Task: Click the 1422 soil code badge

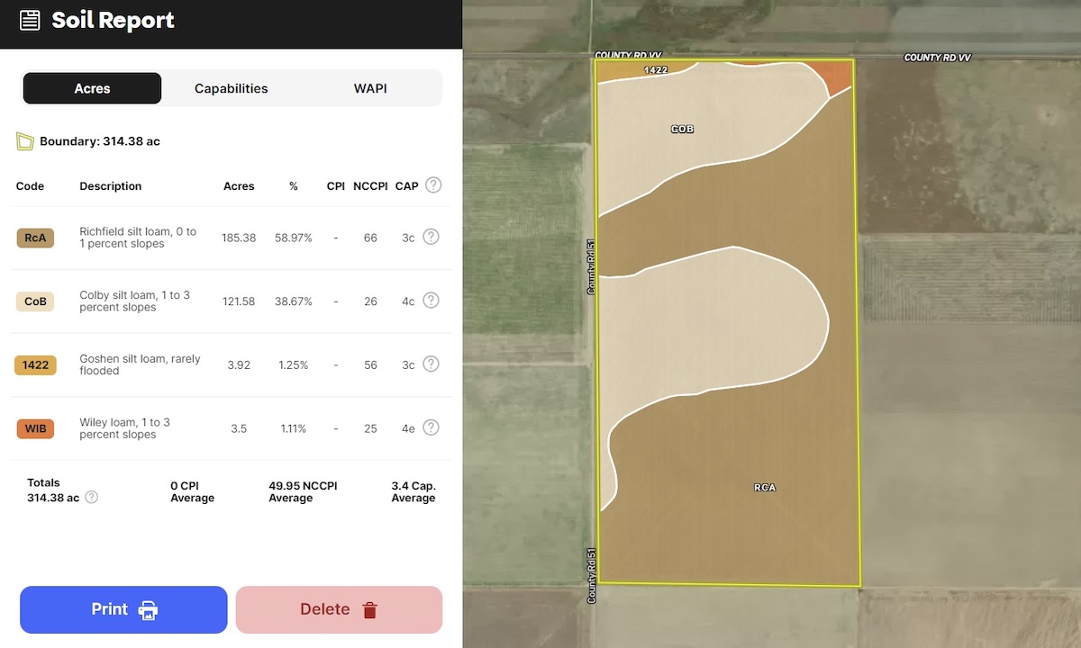Action: pyautogui.click(x=35, y=364)
